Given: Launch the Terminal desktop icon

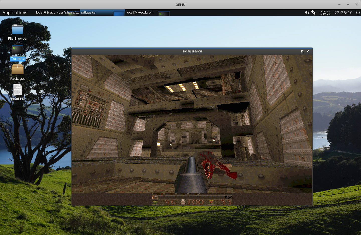Looking at the screenshot, I should pos(18,53).
